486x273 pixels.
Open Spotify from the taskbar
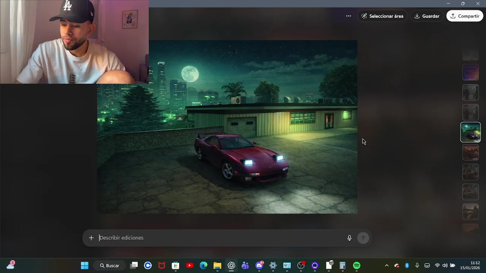coord(357,265)
